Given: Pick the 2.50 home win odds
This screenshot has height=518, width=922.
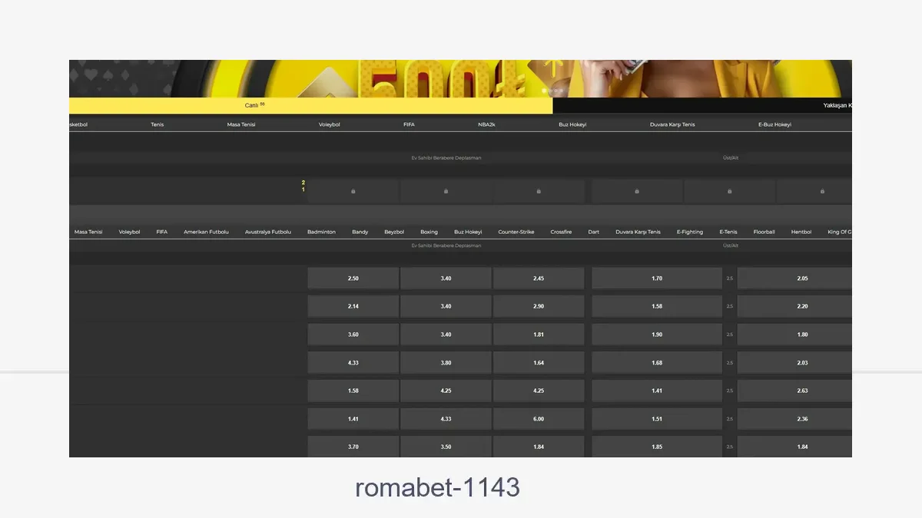Looking at the screenshot, I should point(353,279).
